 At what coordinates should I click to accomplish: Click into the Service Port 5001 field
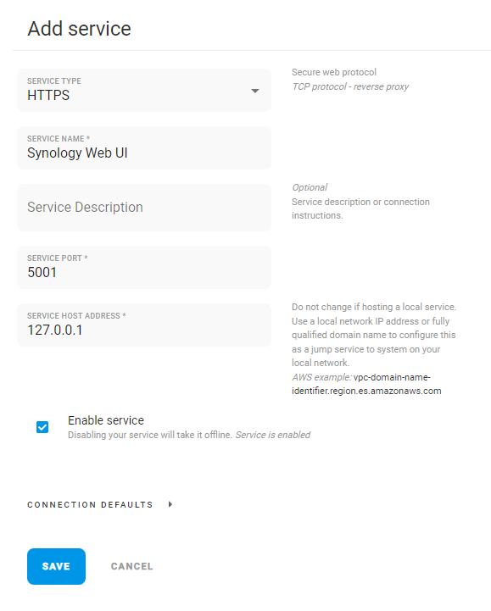pos(144,267)
